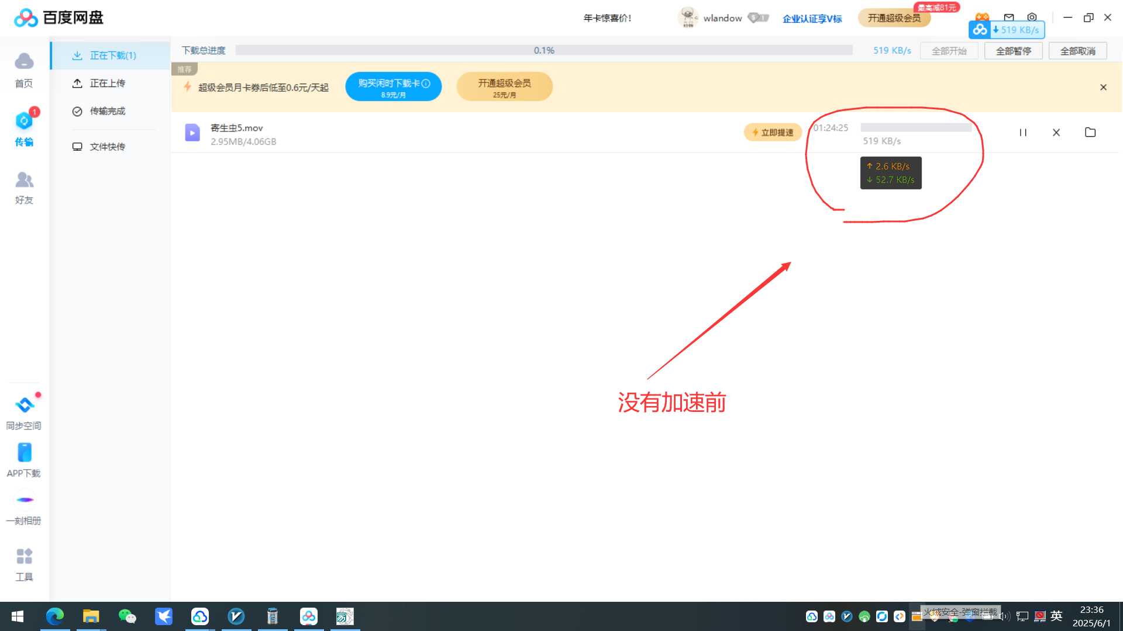Select the 正在下载(1) tab
Screen dimensions: 1123x631
[111, 56]
